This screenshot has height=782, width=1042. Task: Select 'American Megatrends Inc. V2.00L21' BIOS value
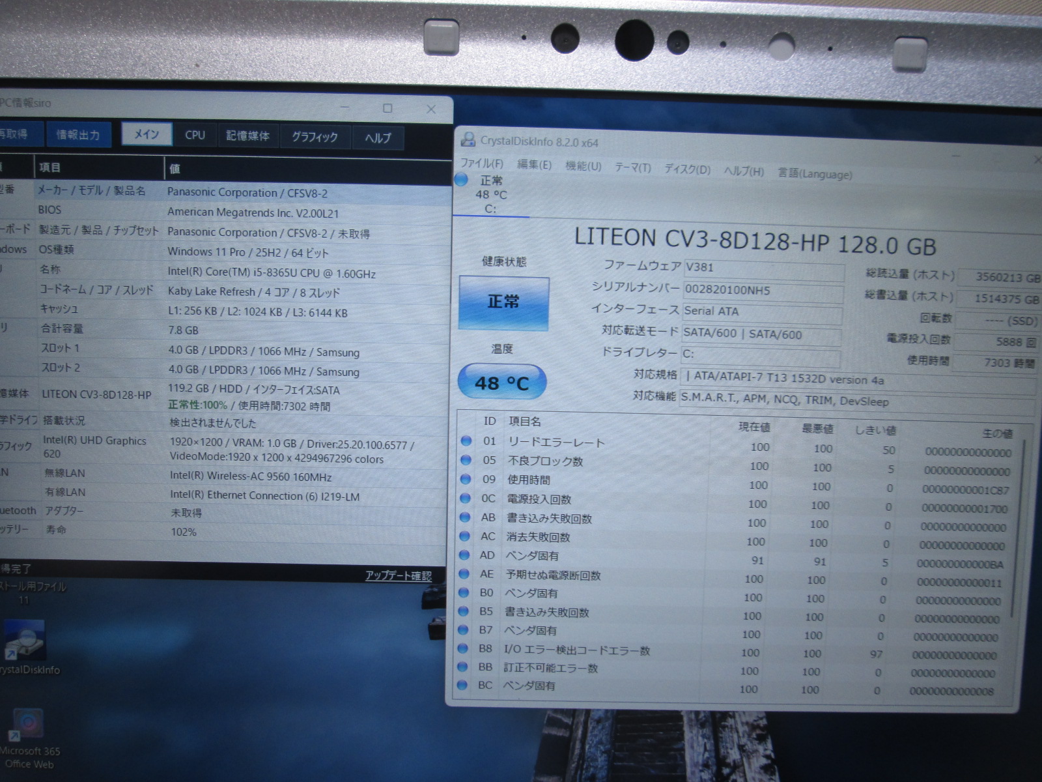(253, 213)
